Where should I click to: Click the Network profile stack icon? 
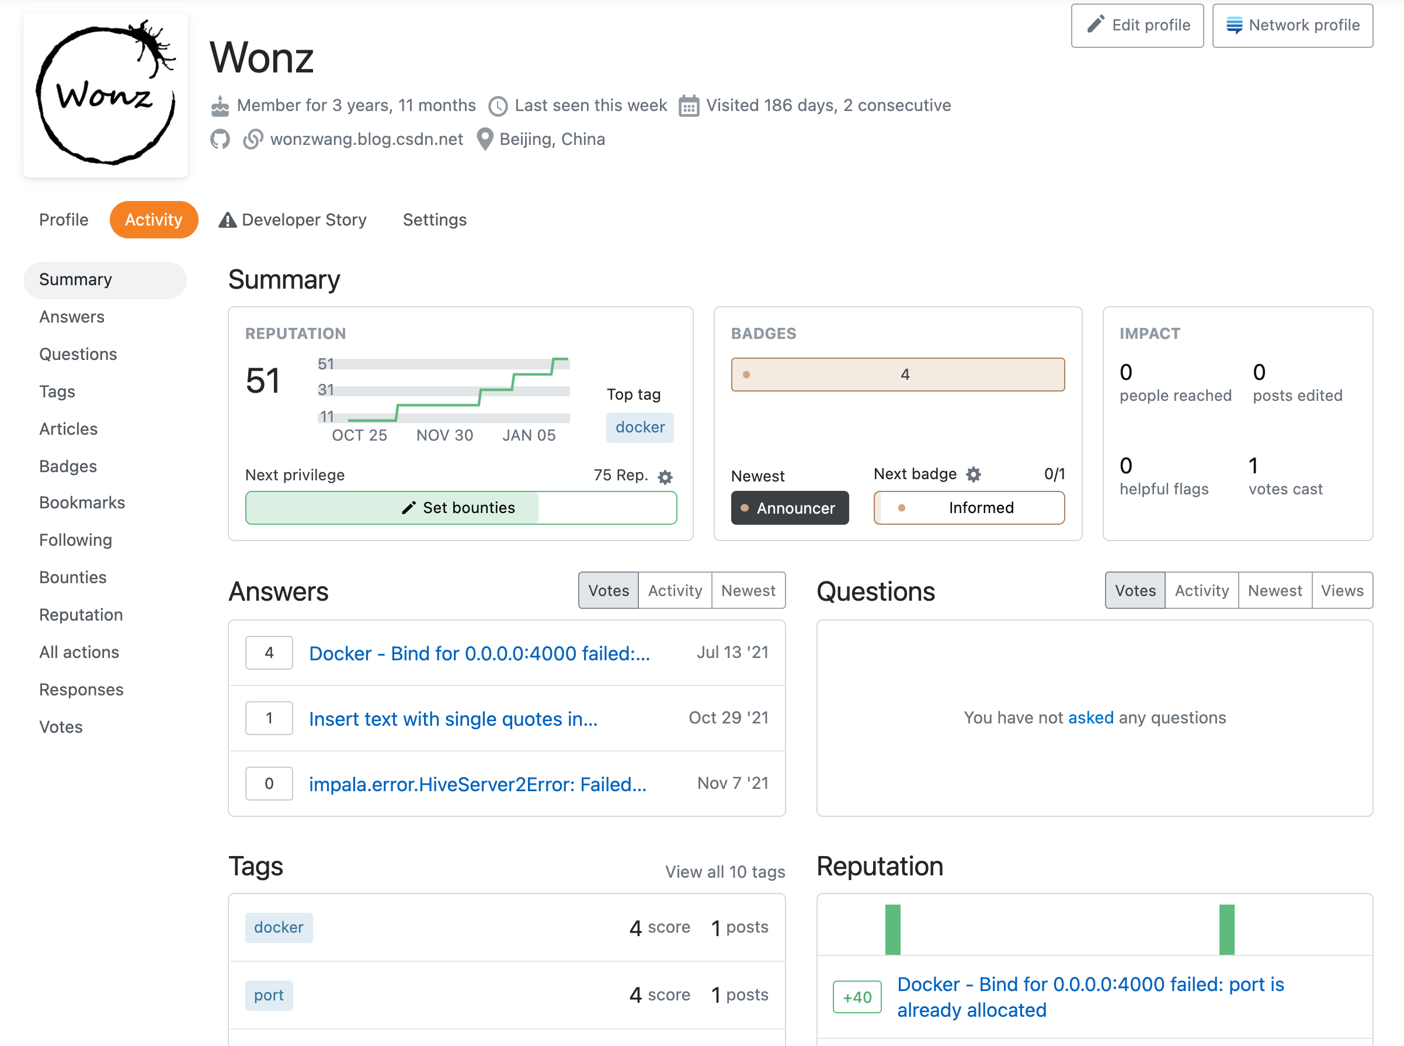1234,25
